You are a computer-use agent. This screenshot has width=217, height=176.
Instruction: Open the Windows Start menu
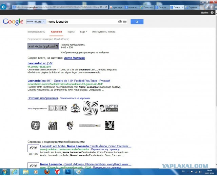coord(4,172)
